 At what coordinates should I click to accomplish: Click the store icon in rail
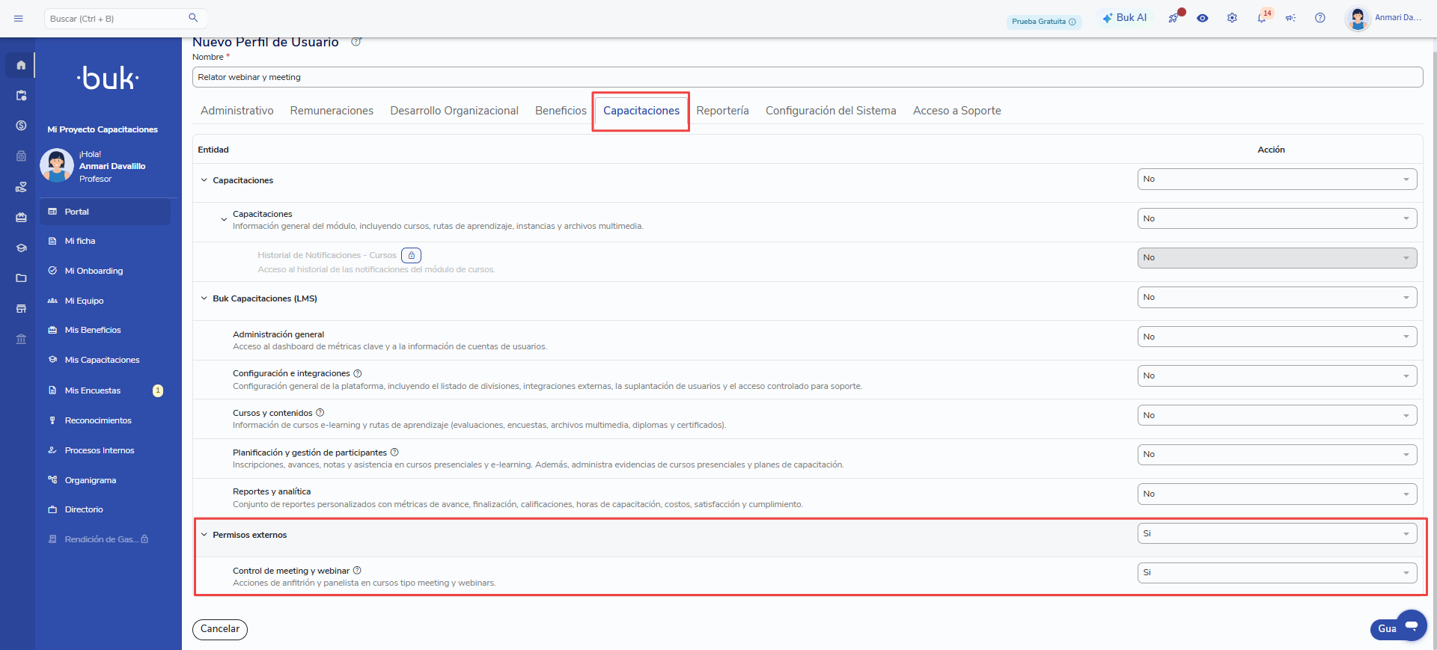[x=21, y=308]
